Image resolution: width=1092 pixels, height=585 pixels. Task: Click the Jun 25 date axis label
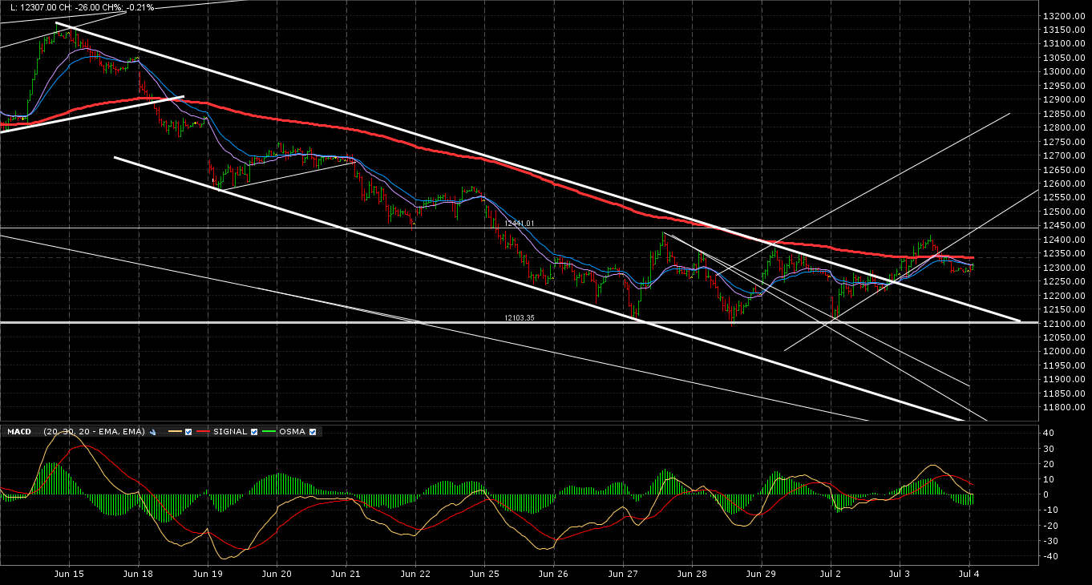484,574
